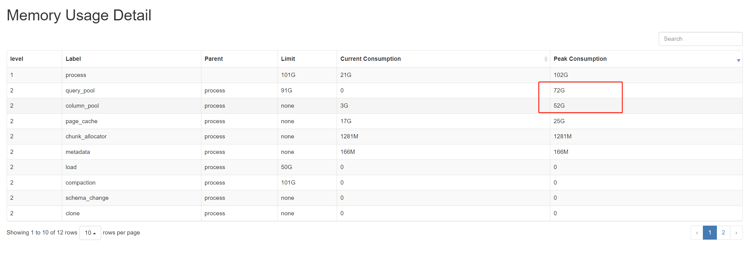
Task: Click the previous page arrow
Action: (697, 233)
